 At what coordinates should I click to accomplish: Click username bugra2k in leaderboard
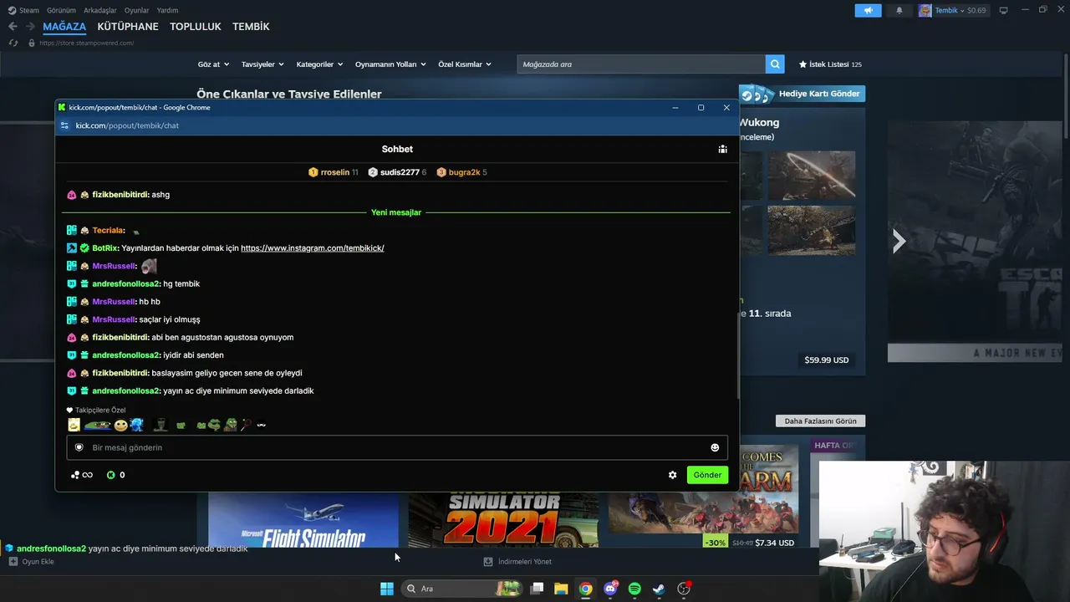464,172
